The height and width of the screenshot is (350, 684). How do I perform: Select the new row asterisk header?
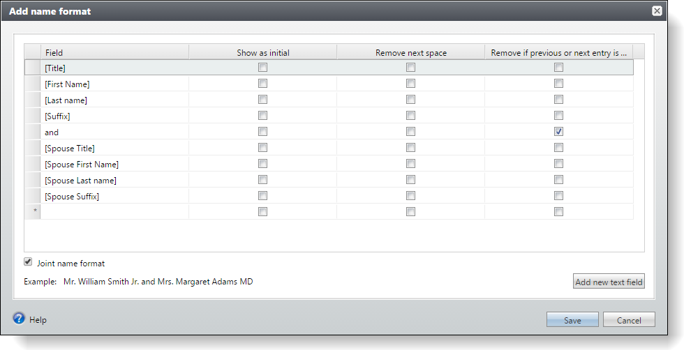pyautogui.click(x=32, y=212)
